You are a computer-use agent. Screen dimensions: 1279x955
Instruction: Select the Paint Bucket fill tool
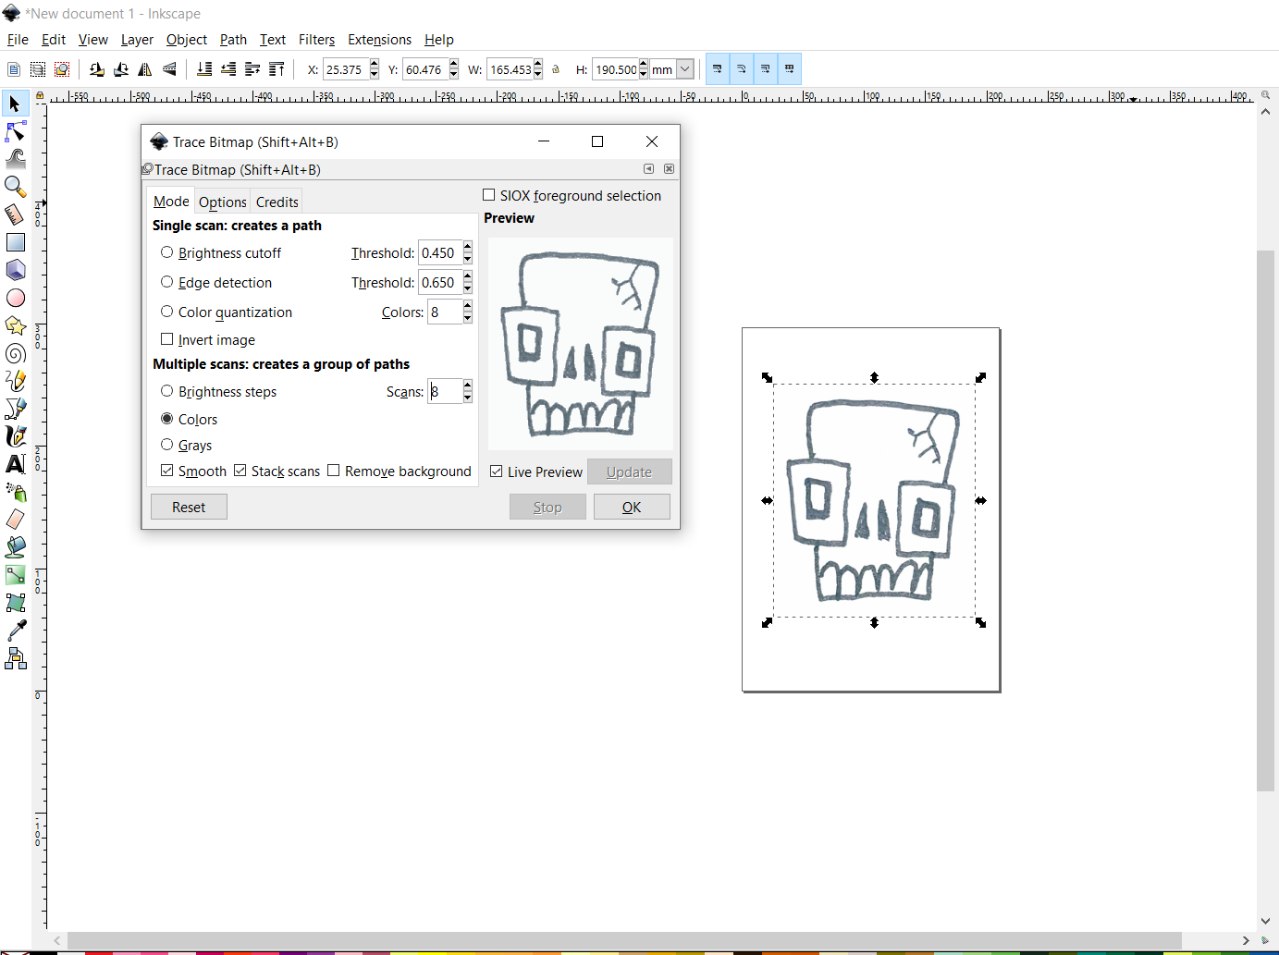15,547
